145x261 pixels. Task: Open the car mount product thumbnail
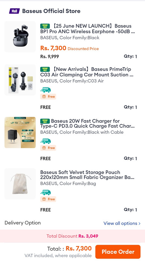pyautogui.click(x=20, y=80)
